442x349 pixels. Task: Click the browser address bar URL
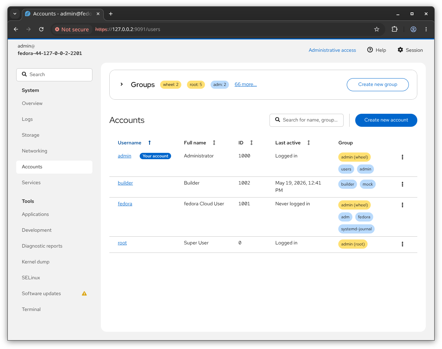pos(128,29)
